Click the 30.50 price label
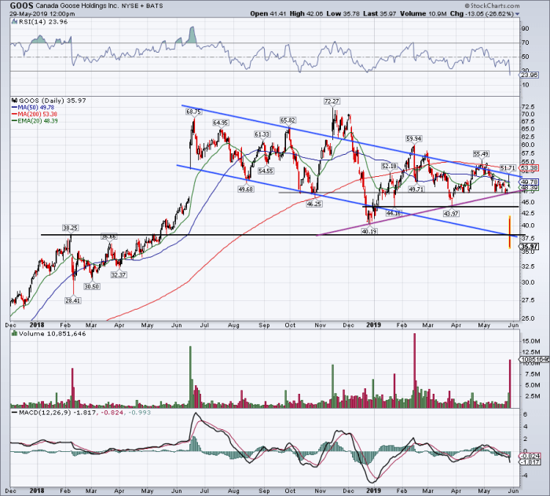This screenshot has height=496, width=550. pos(92,286)
